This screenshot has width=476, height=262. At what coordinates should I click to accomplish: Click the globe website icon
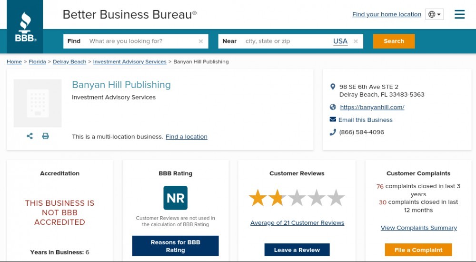(333, 107)
